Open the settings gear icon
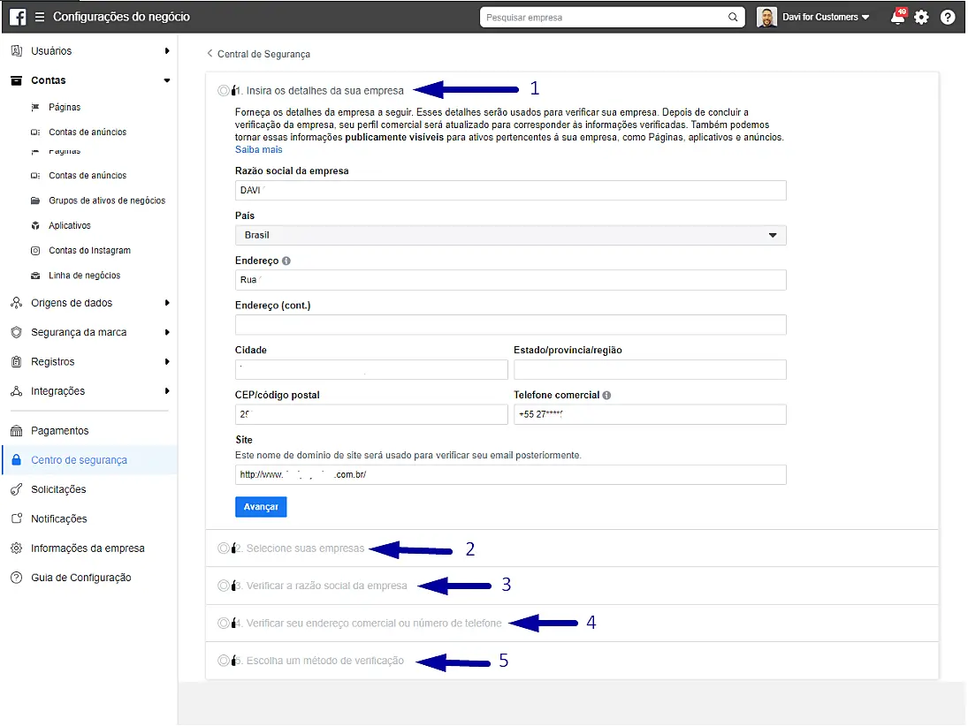This screenshot has width=968, height=726. [922, 17]
